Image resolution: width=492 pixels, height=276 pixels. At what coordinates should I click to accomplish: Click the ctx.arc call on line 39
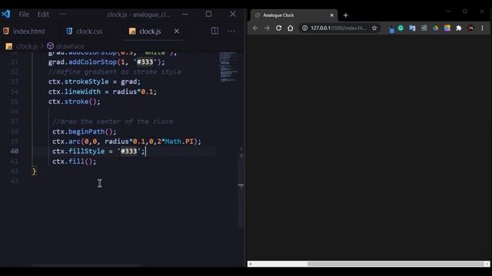(127, 141)
